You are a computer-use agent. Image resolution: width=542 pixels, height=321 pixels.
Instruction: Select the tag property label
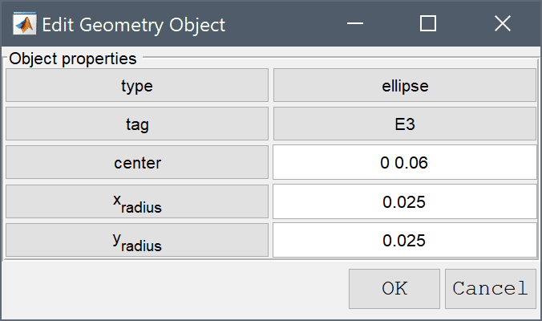click(137, 124)
